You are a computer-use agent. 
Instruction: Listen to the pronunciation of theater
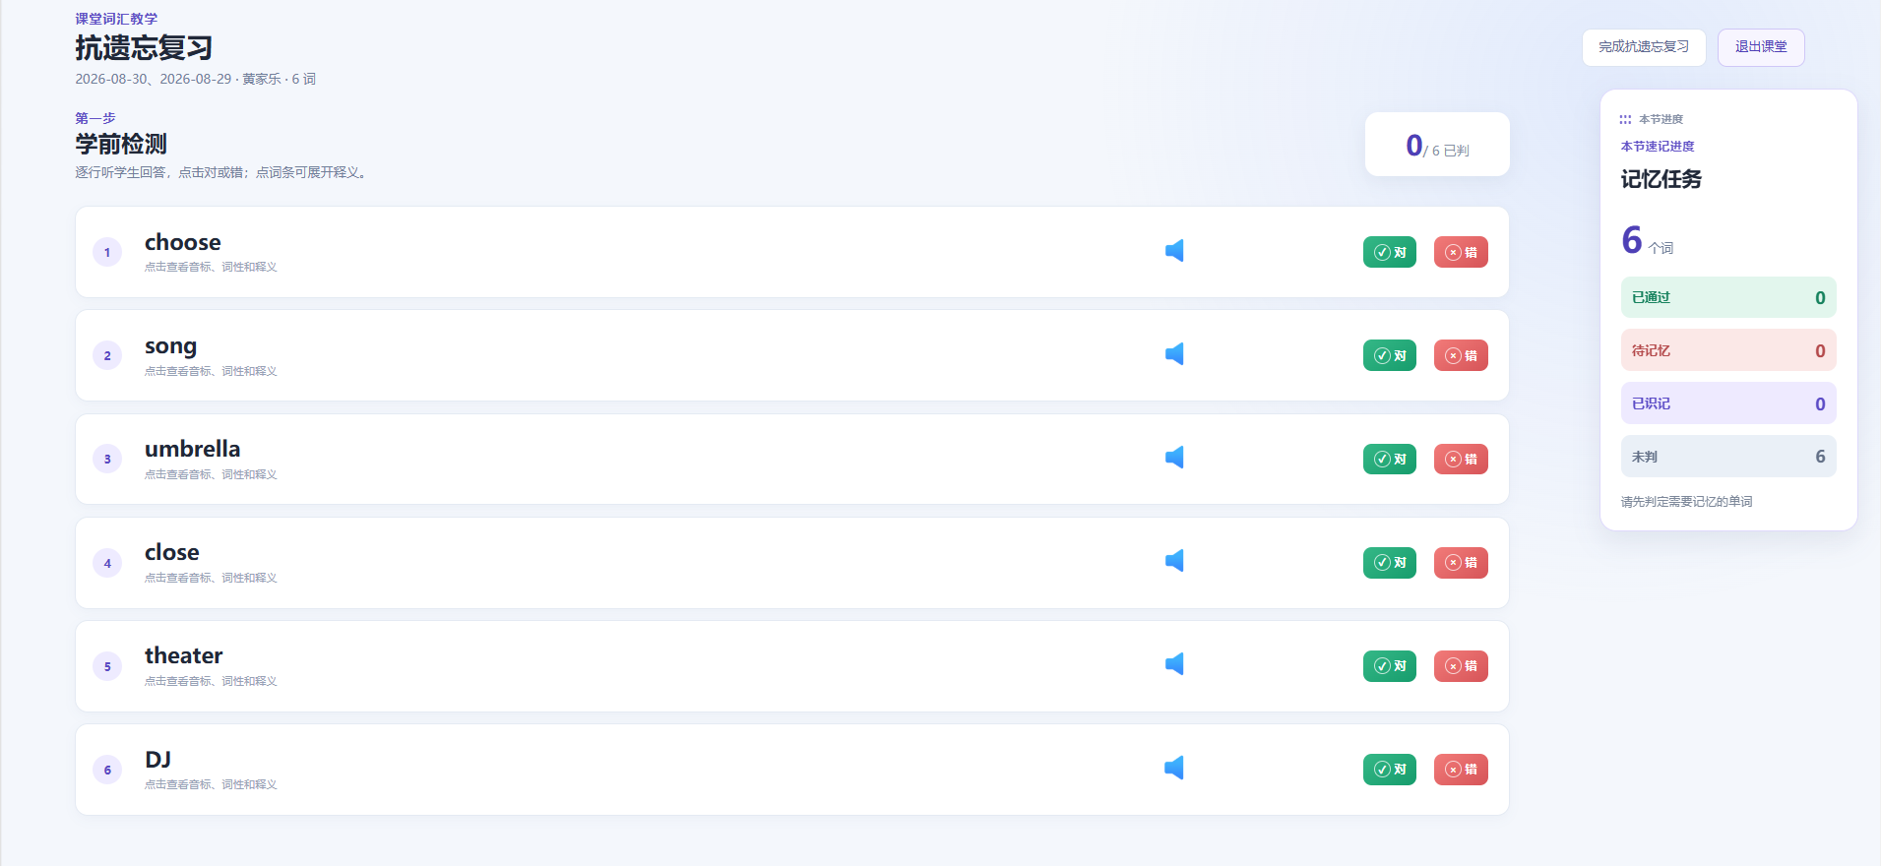pos(1174,664)
